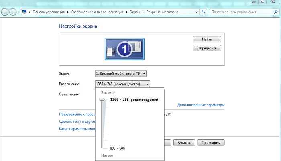Screen dimensions: 281x161
Task: Expand the chevron after 'Экран' breadcrumb
Action: coord(143,12)
